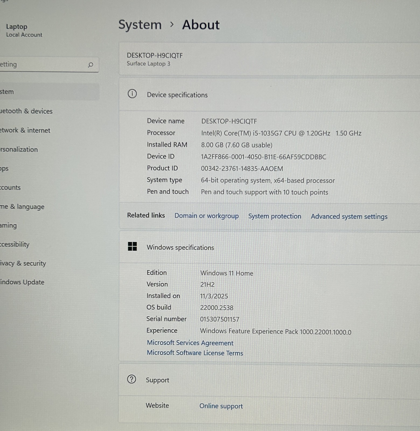Screen dimensions: 420x431
Task: Open Microsoft Software License Terms link
Action: (195, 353)
